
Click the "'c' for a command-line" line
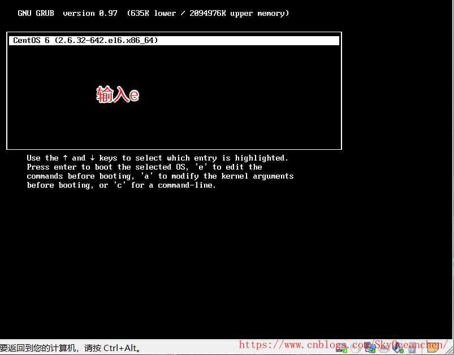(122, 185)
